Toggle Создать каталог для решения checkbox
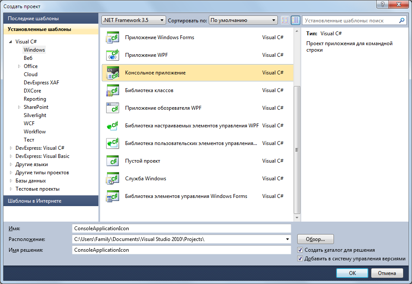The width and height of the screenshot is (412, 284). pos(300,250)
